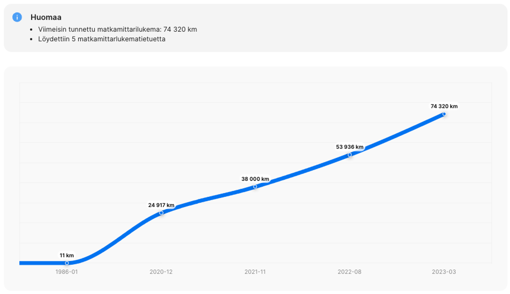Click the 74 320 km data point marker

tap(444, 114)
